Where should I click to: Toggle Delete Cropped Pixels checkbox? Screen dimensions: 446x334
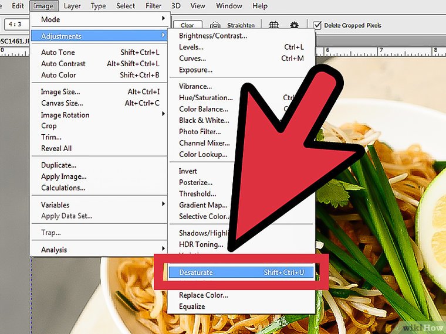317,25
